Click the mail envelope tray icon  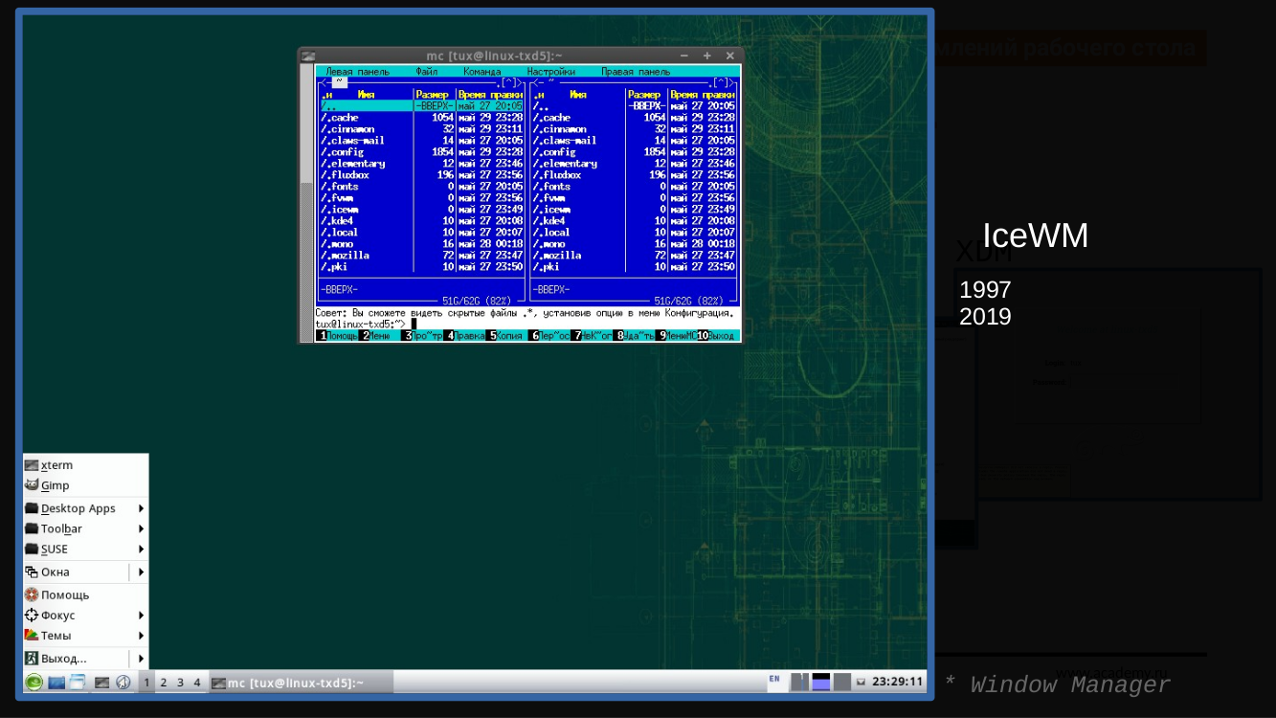pos(861,682)
